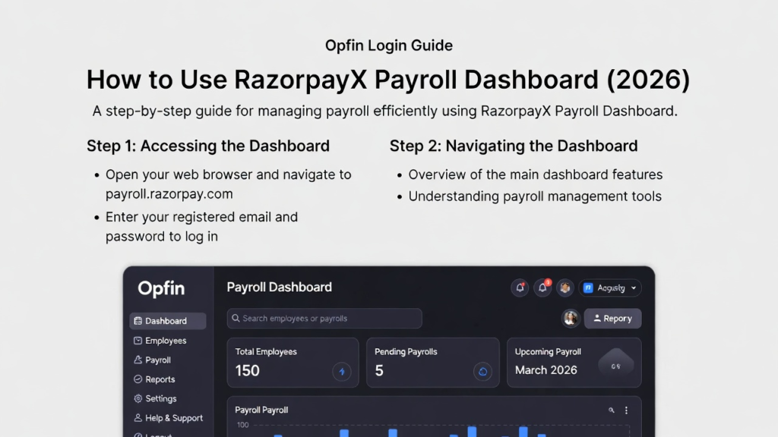Click the first bell notification icon
Image resolution: width=778 pixels, height=437 pixels.
pos(520,288)
